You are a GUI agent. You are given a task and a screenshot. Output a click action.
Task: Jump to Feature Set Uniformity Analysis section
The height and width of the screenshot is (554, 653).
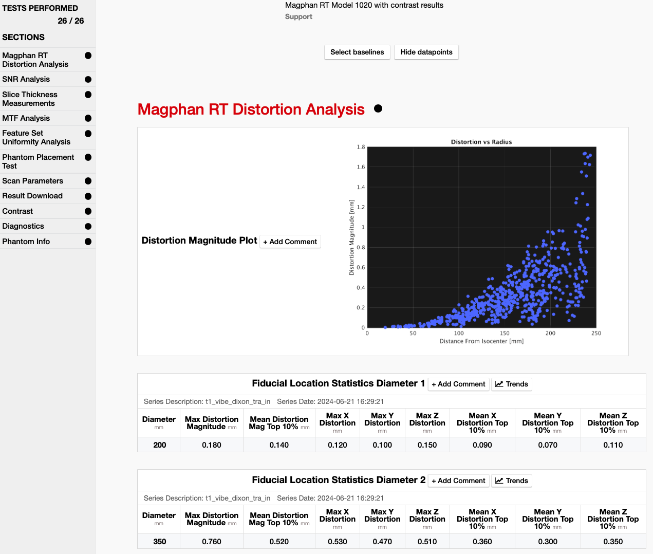tap(36, 138)
